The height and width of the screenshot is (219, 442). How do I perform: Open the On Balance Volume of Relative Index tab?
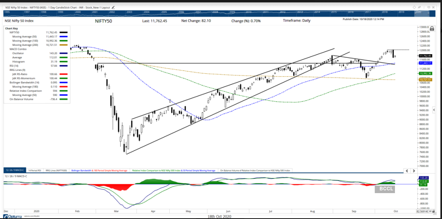[x=256, y=170]
